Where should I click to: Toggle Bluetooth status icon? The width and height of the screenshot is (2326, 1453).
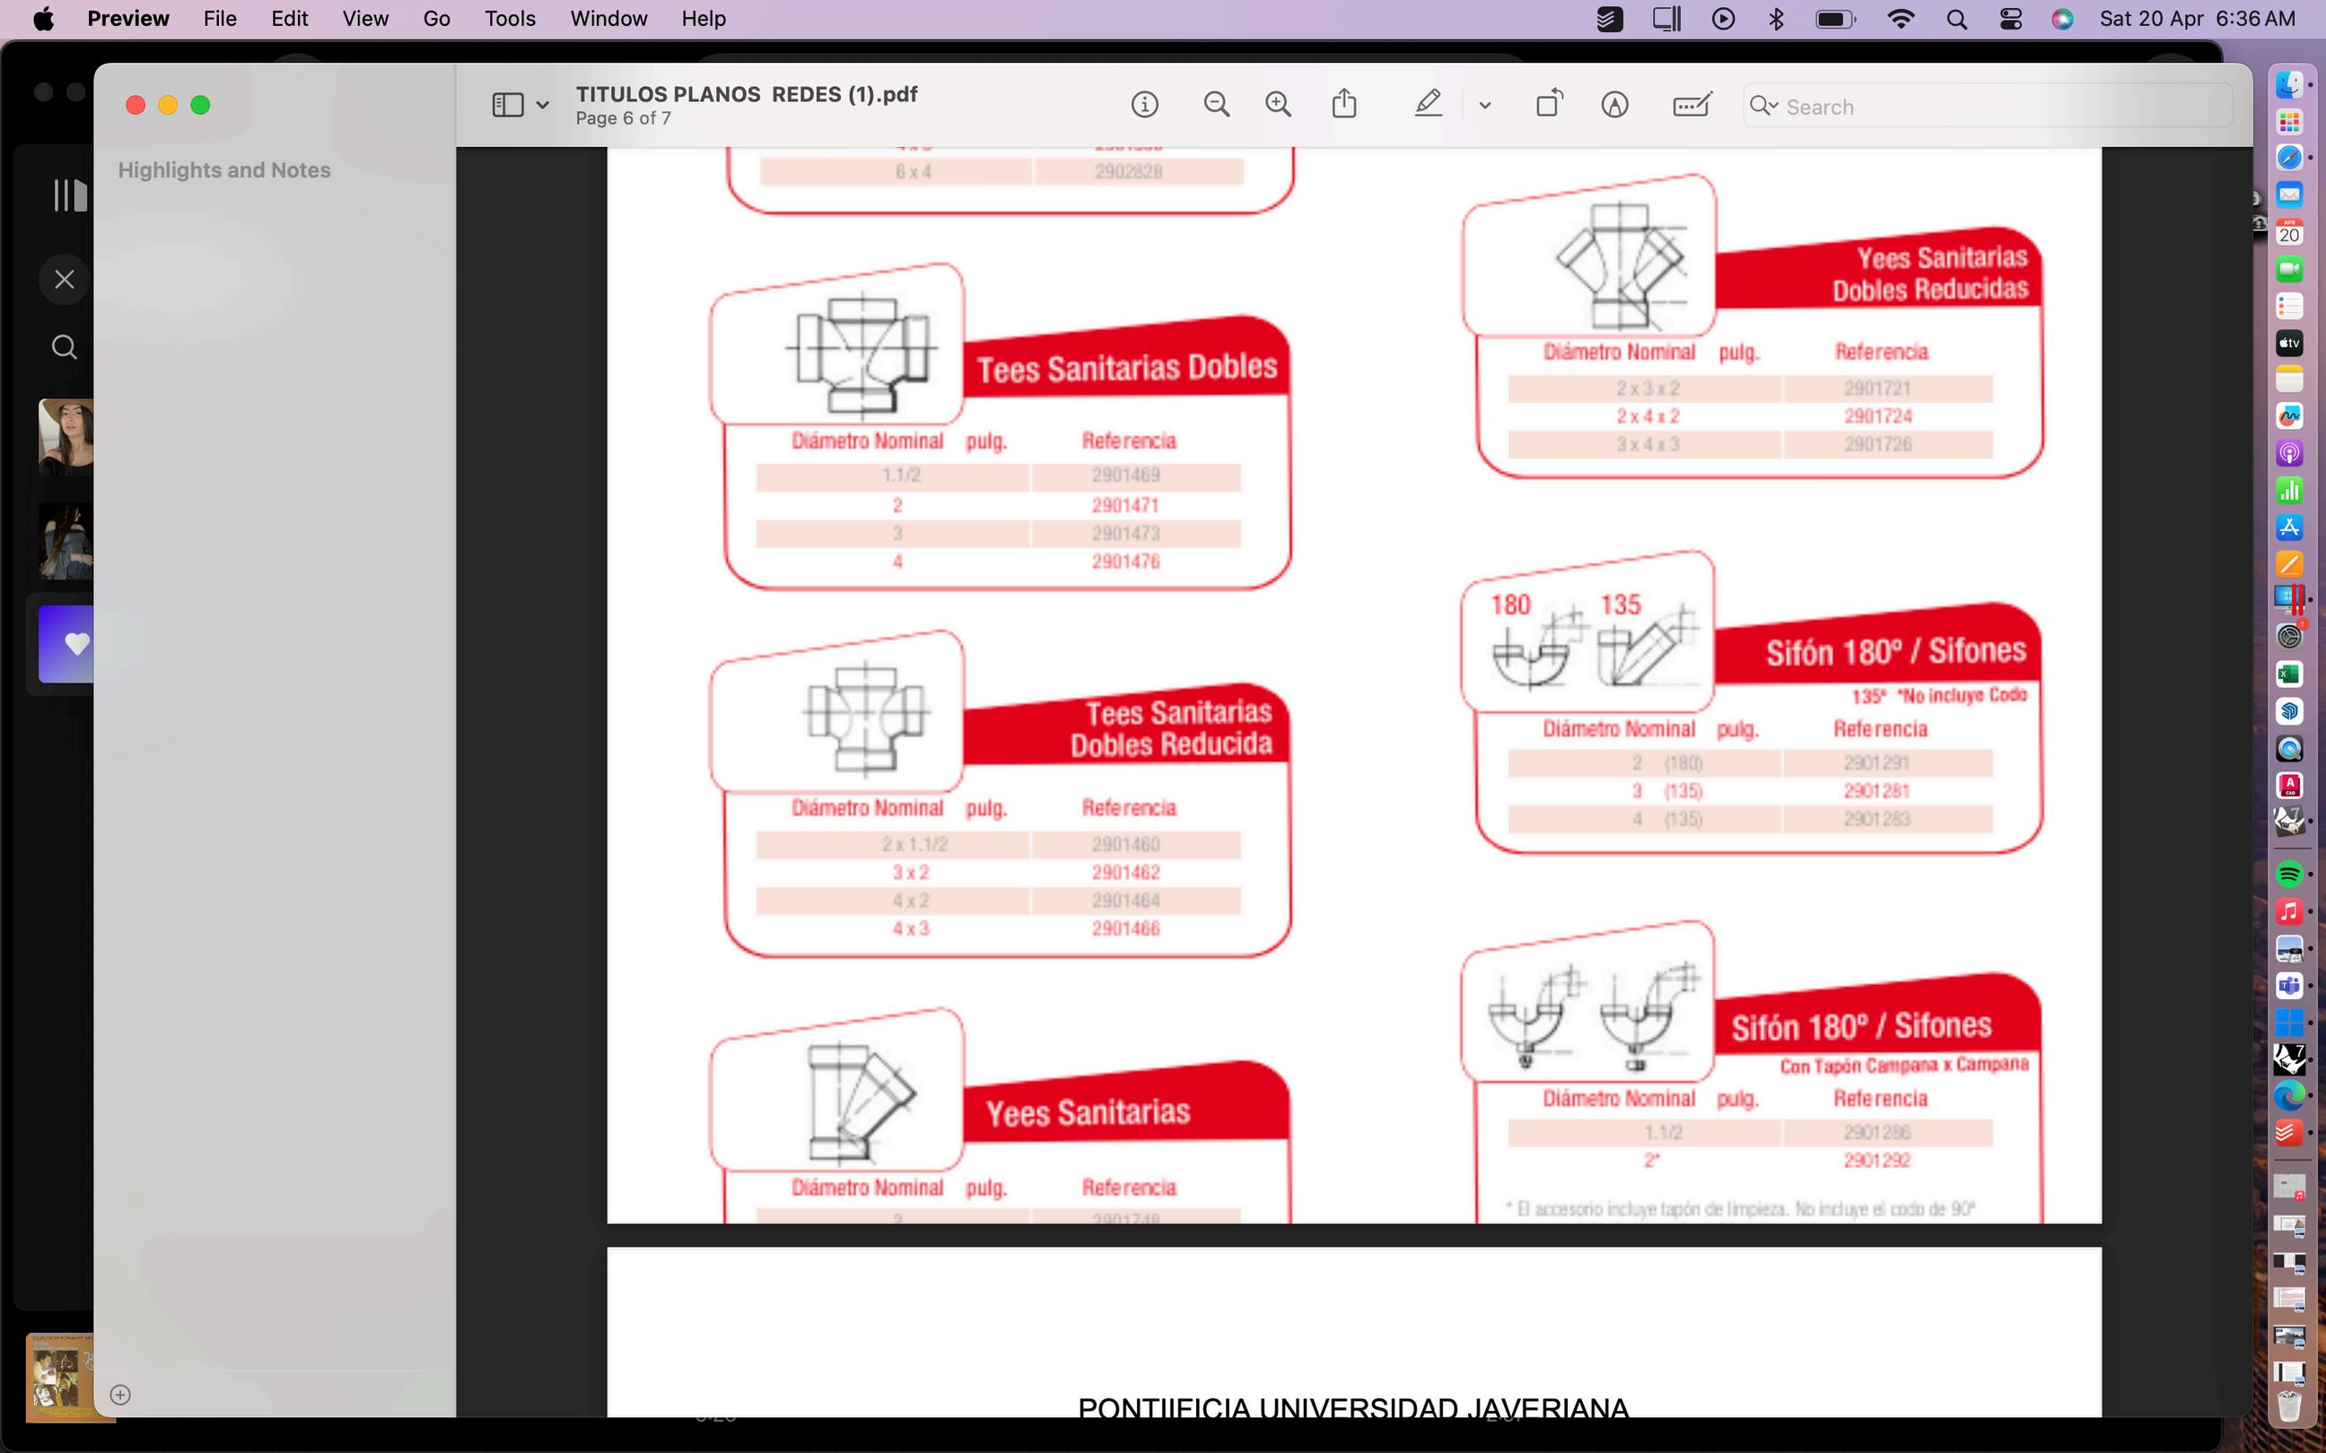point(1776,19)
